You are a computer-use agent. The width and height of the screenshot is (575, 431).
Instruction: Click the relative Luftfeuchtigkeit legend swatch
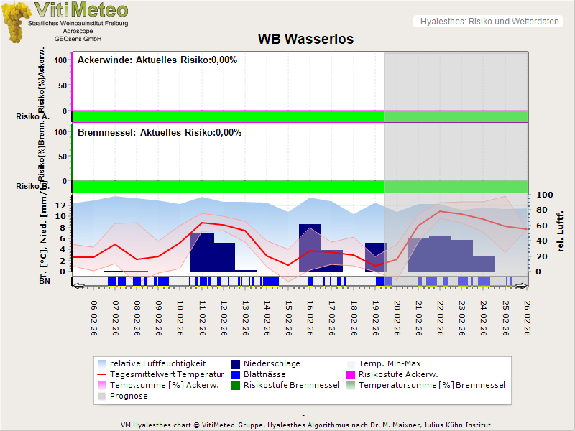101,363
